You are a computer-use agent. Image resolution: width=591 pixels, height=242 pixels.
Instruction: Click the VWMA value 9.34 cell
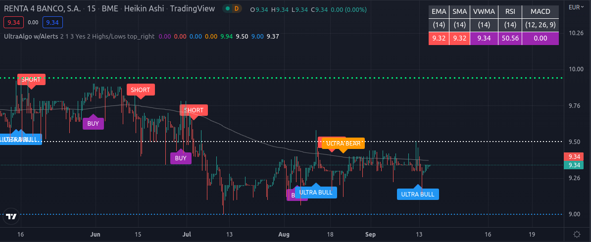click(x=484, y=39)
